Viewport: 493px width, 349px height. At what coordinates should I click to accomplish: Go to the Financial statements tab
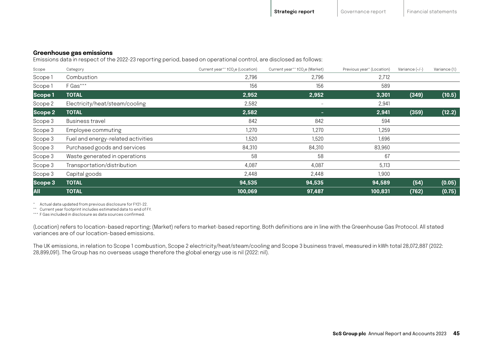coord(432,12)
